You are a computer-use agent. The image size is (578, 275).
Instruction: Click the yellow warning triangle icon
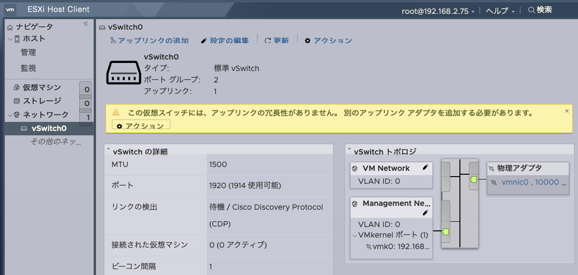116,112
